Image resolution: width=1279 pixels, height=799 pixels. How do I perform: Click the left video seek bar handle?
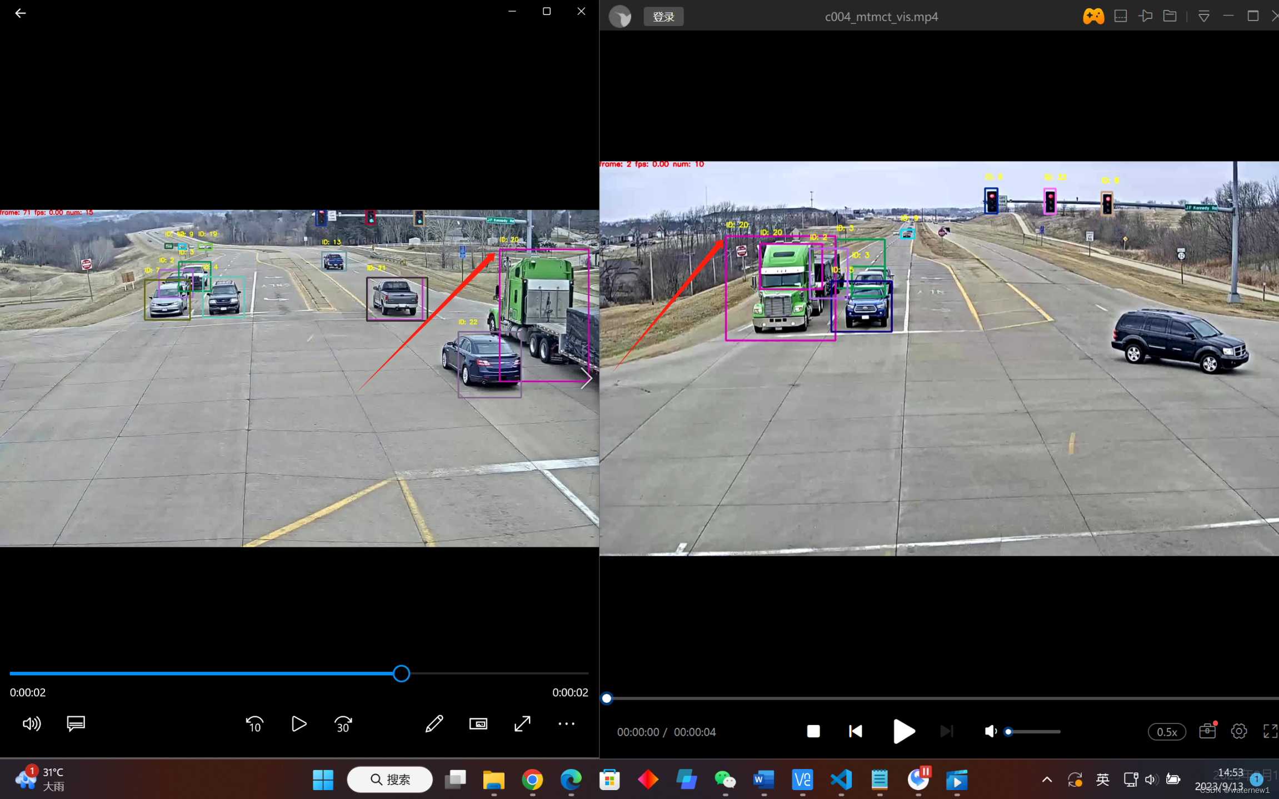401,673
